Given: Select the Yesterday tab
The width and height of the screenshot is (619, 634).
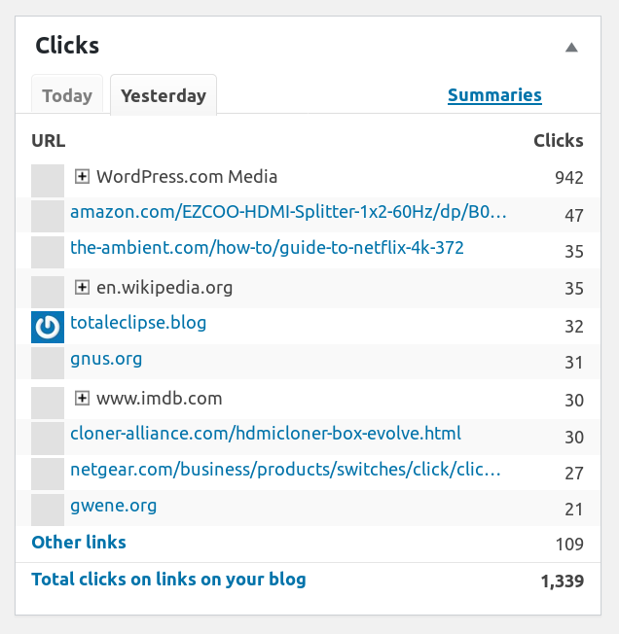Looking at the screenshot, I should tap(164, 96).
